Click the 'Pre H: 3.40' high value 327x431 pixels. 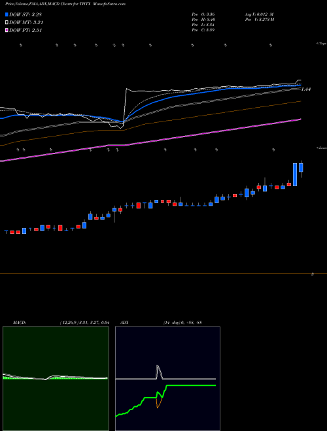click(x=203, y=20)
